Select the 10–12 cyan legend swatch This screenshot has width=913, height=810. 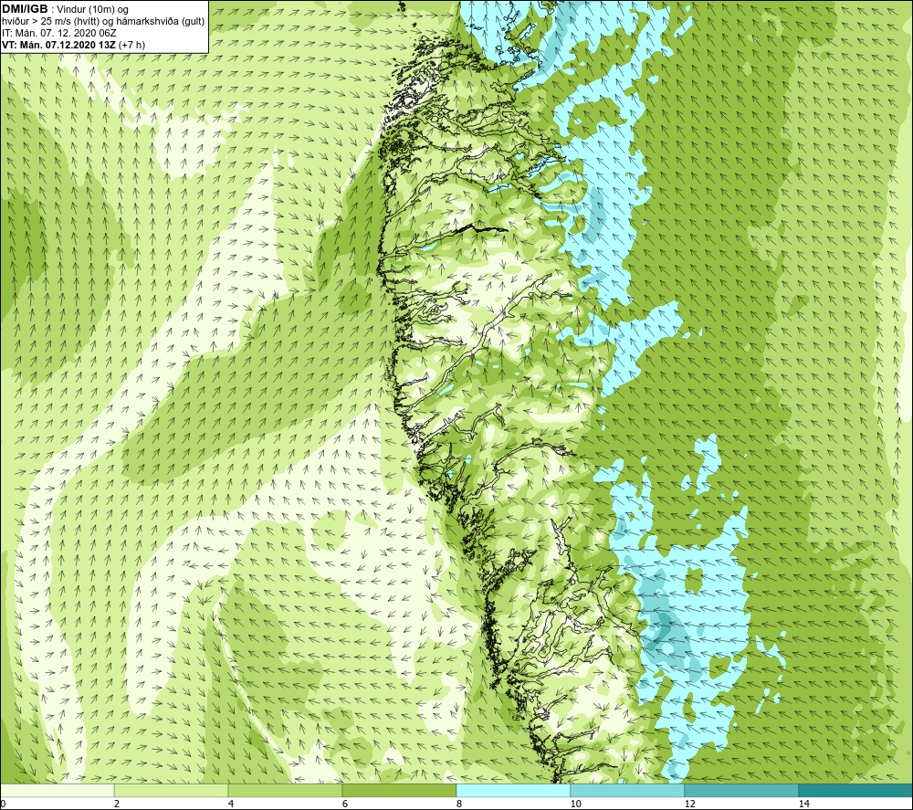click(x=627, y=790)
